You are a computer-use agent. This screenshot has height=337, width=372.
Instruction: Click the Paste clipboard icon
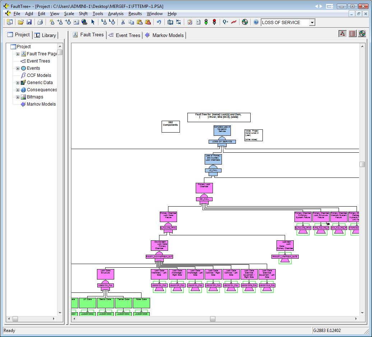coord(139,22)
